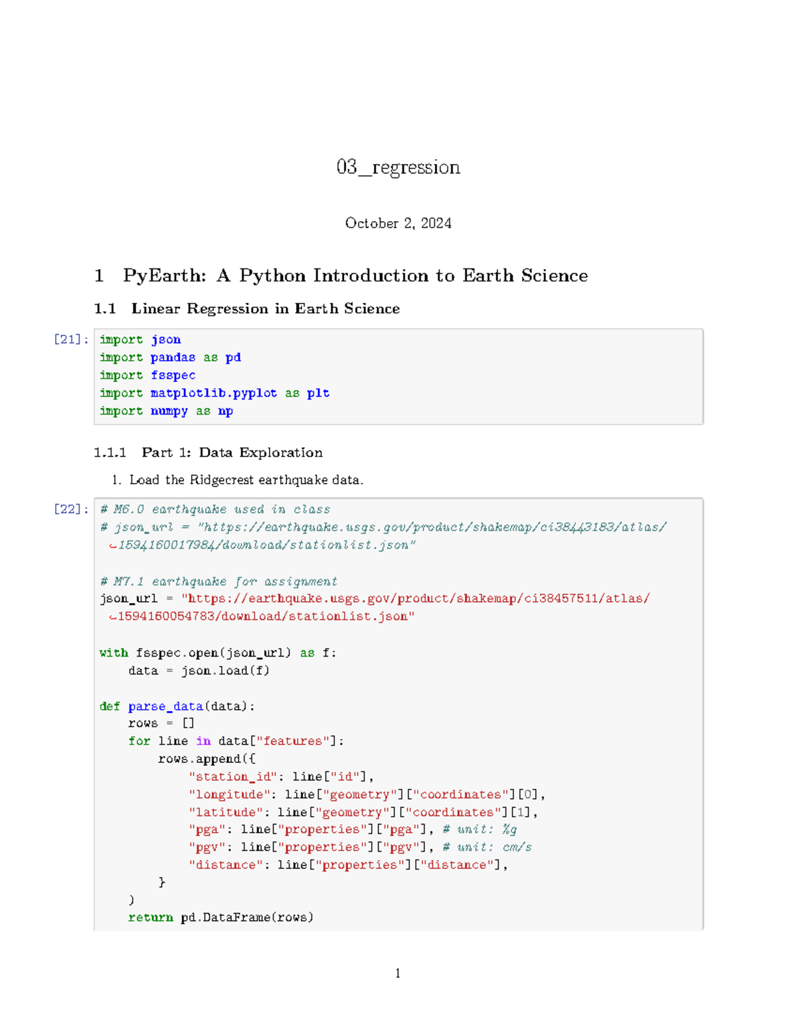This screenshot has height=1032, width=797.
Task: Select the cell label [21]
Action: (x=70, y=340)
